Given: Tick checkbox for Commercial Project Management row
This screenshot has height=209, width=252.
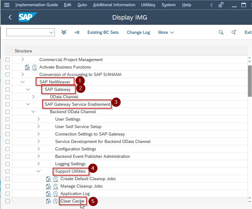Looking at the screenshot, I should click(x=7, y=60).
